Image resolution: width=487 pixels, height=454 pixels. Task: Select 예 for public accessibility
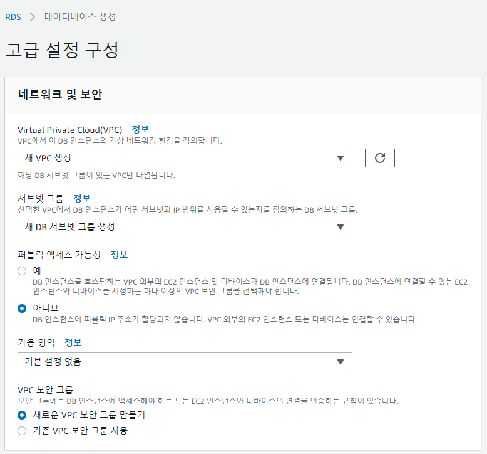(x=22, y=271)
